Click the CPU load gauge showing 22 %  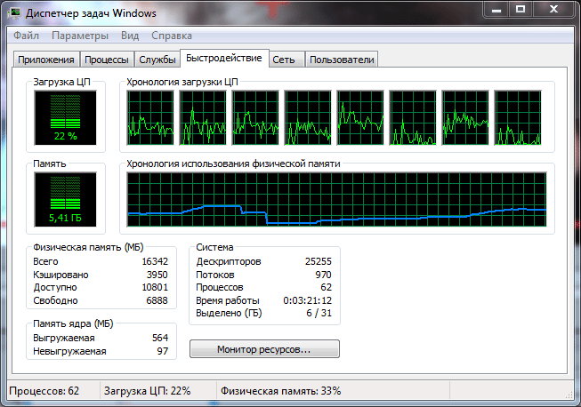tap(66, 118)
